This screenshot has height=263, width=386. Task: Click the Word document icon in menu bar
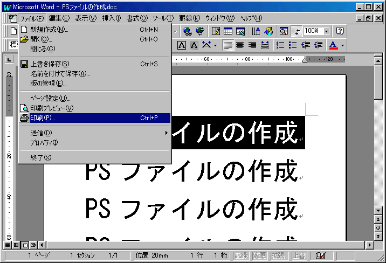pyautogui.click(x=12, y=18)
